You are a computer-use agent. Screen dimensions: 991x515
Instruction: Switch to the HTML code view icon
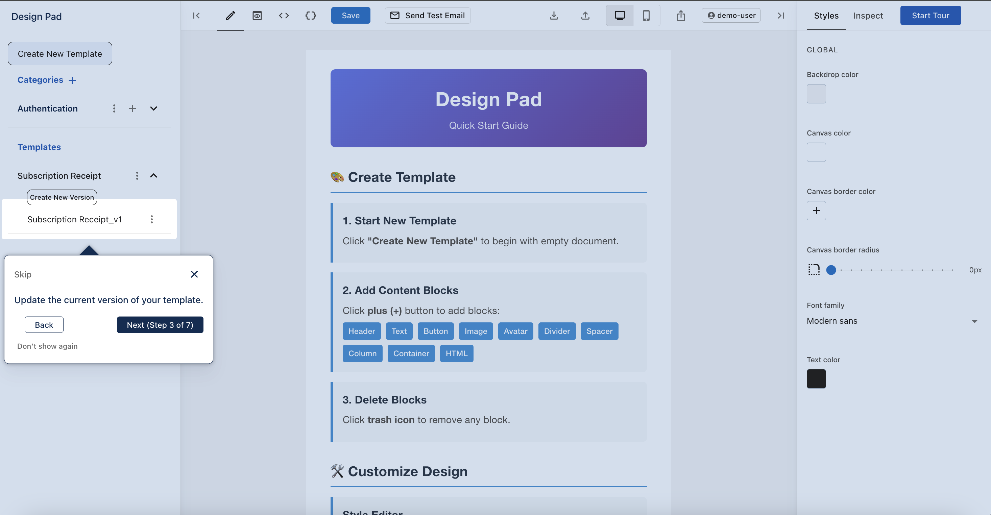pyautogui.click(x=284, y=16)
